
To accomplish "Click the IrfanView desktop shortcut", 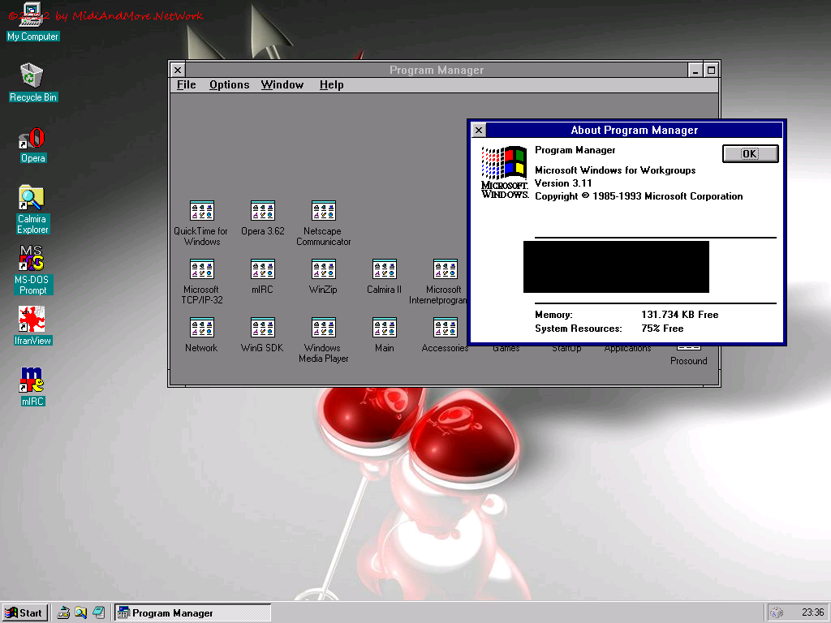I will point(32,320).
